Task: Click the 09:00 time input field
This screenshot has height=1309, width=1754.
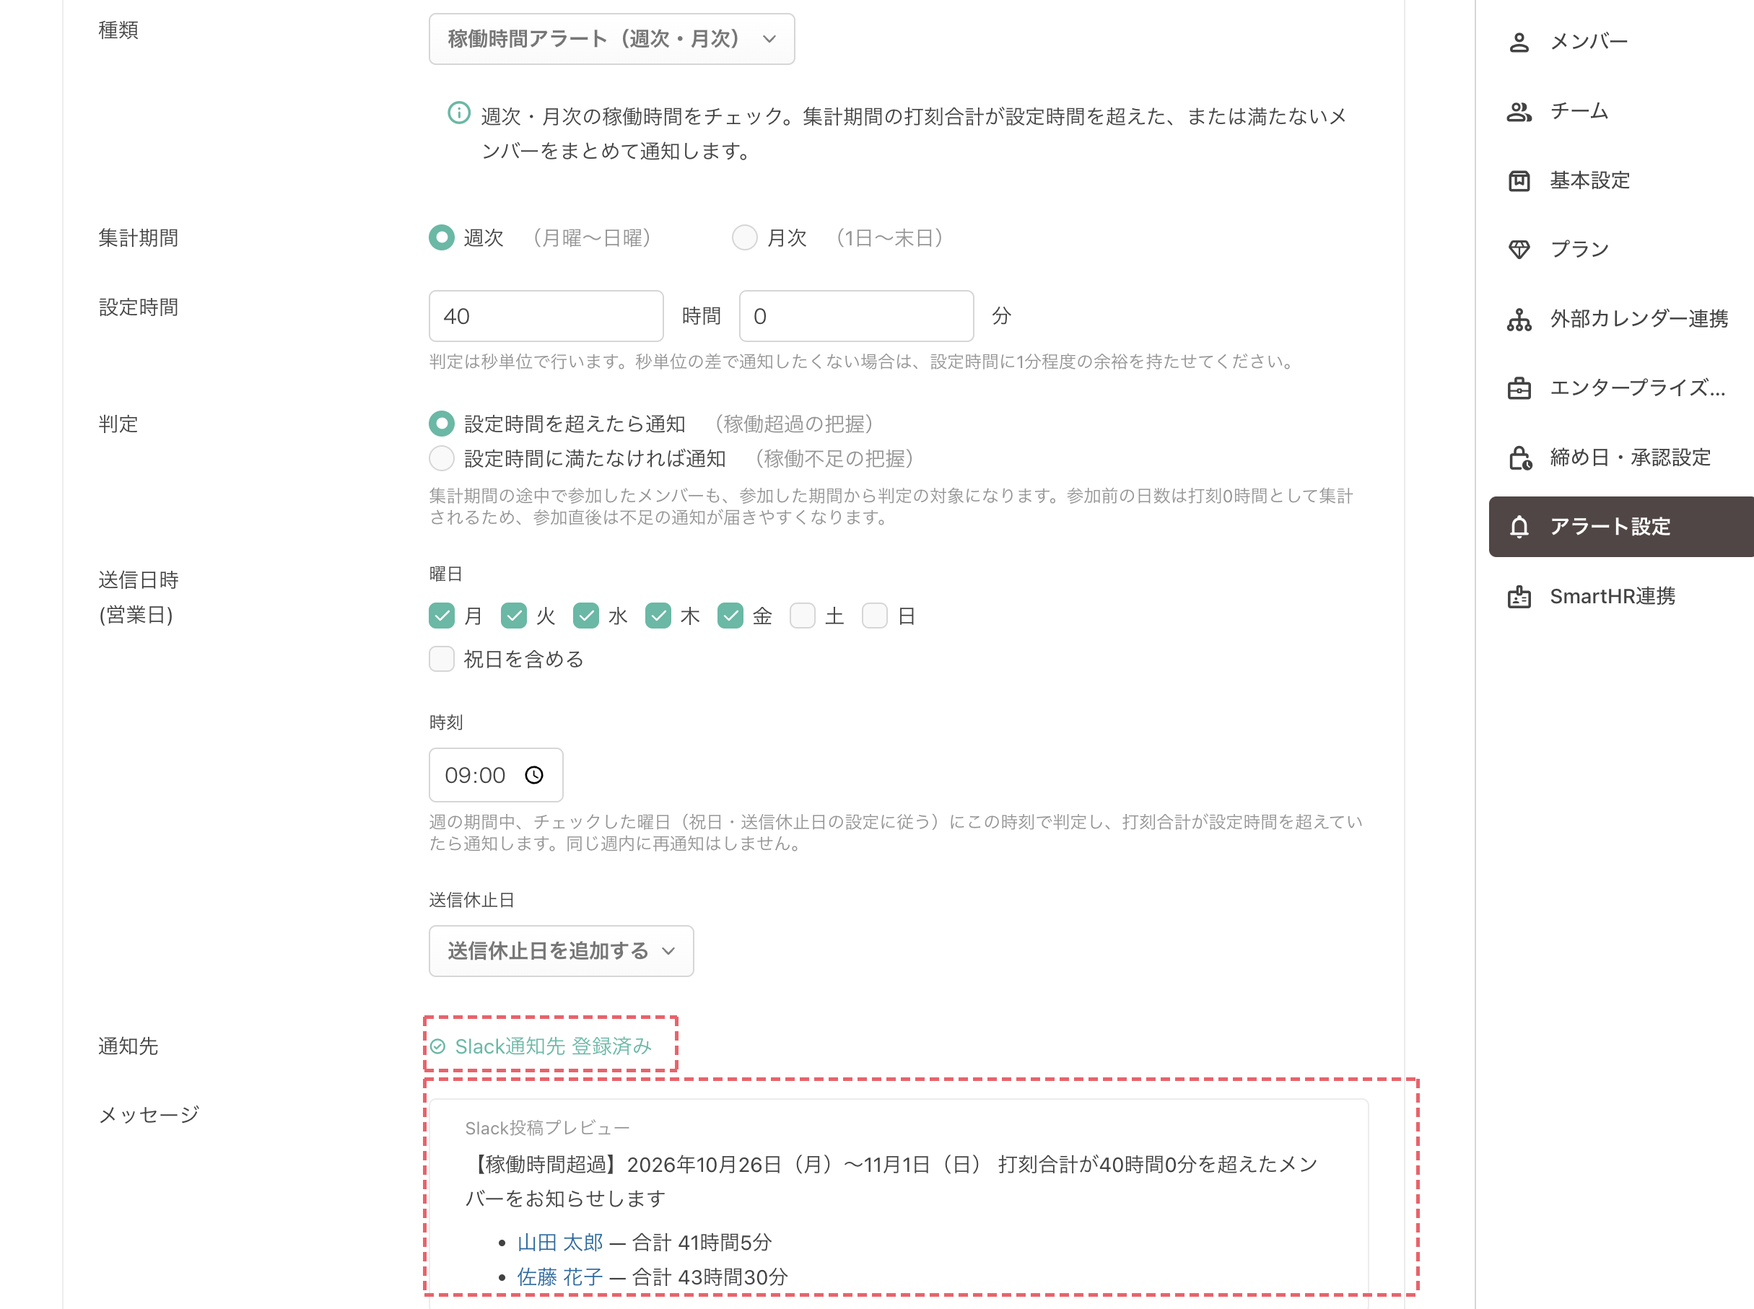Action: [x=496, y=775]
